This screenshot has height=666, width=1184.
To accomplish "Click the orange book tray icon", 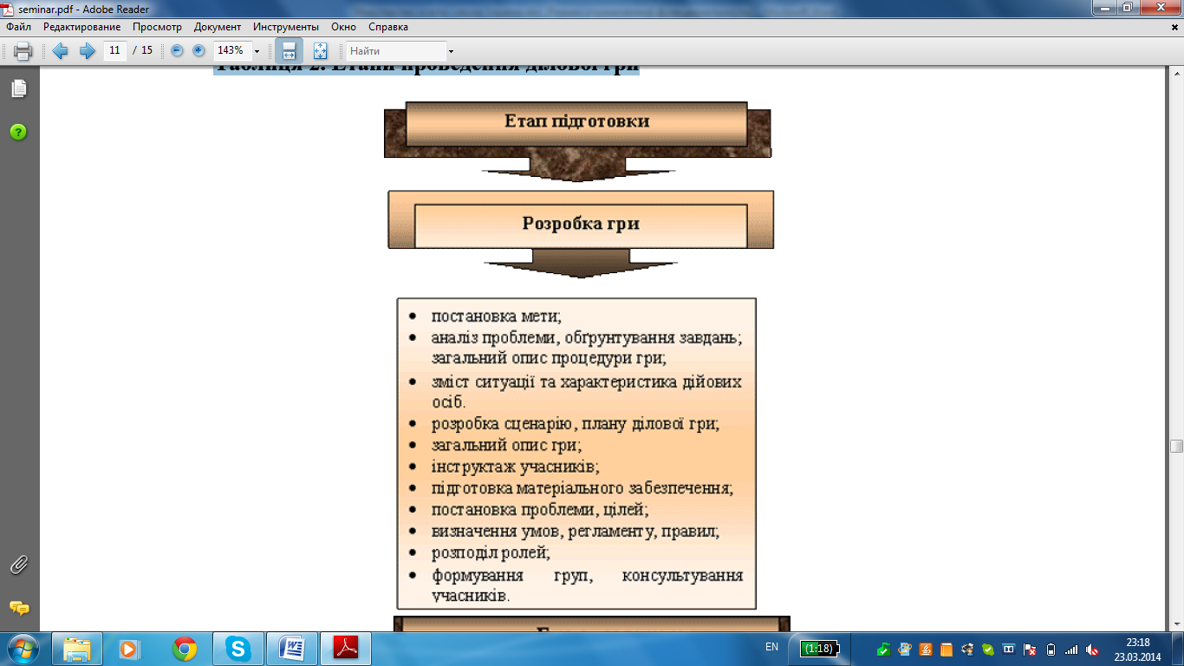I will click(x=946, y=649).
